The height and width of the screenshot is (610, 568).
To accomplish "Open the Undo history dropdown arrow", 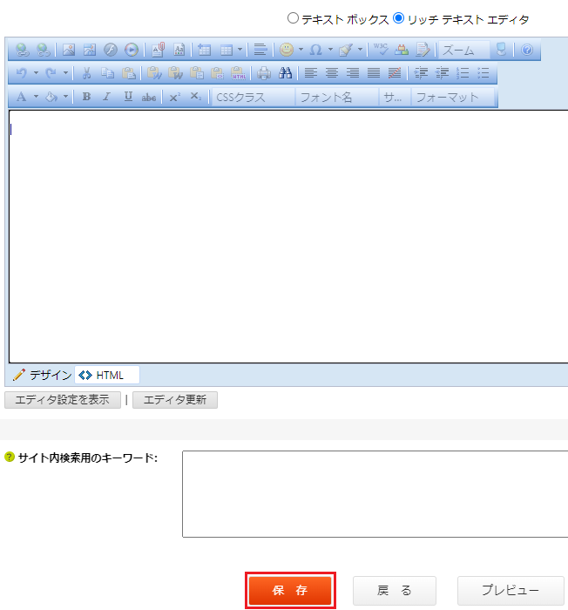I will point(36,72).
